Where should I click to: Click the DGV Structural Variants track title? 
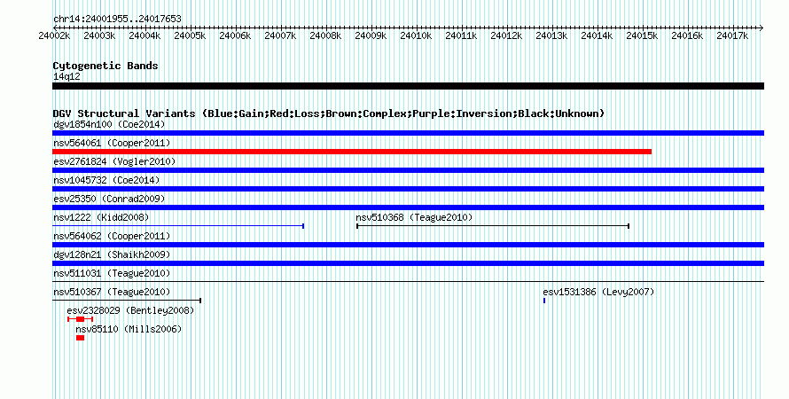click(329, 113)
